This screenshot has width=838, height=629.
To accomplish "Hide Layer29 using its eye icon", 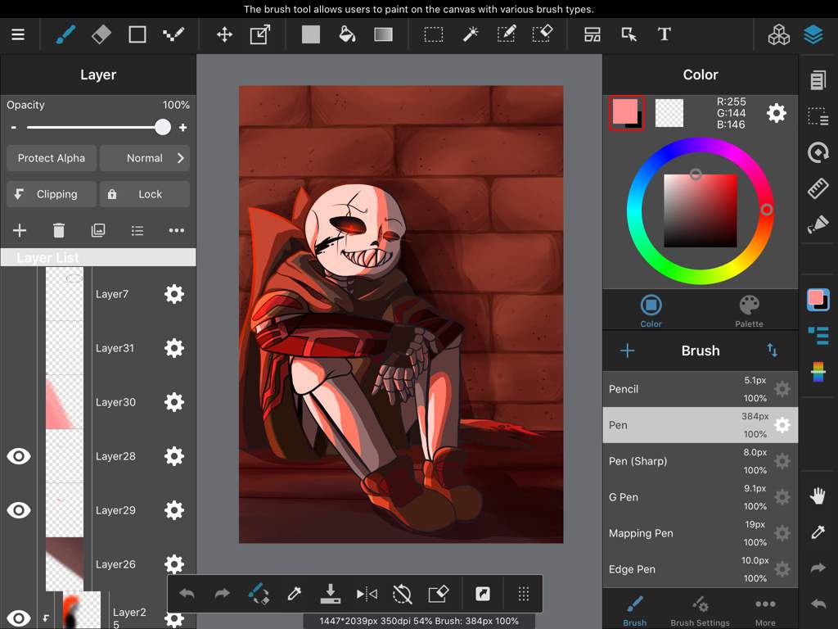I will click(x=19, y=510).
